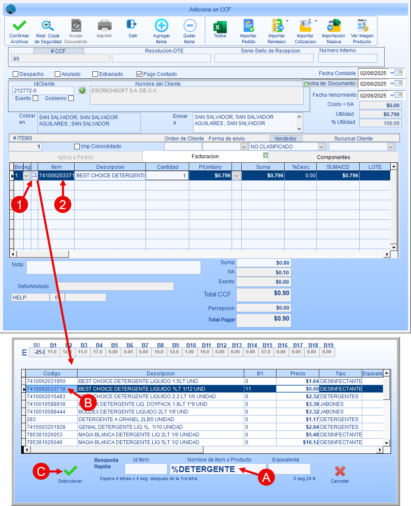Click the green client validation check icon
Viewport: 411px width, 506px height.
click(x=82, y=90)
